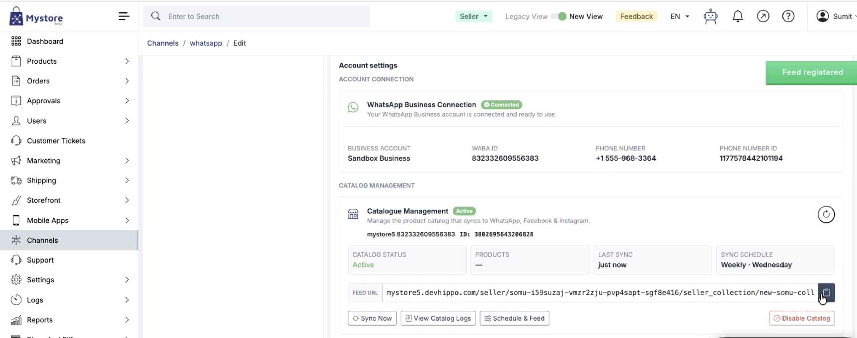Click the Feed URL text field
Viewport: 857px width, 338px height.
600,293
